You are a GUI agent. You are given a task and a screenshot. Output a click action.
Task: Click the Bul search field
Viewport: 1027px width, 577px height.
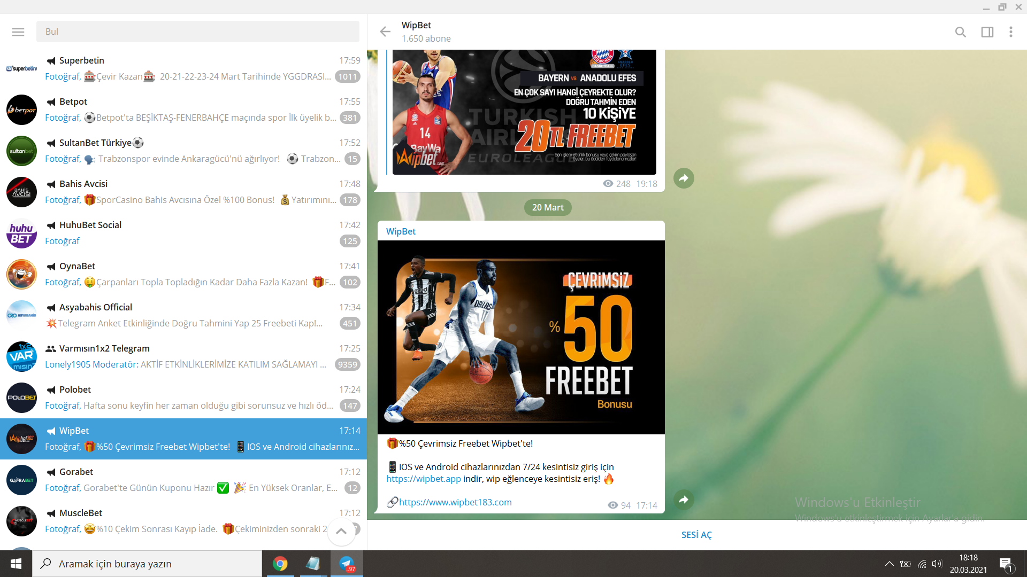click(198, 32)
